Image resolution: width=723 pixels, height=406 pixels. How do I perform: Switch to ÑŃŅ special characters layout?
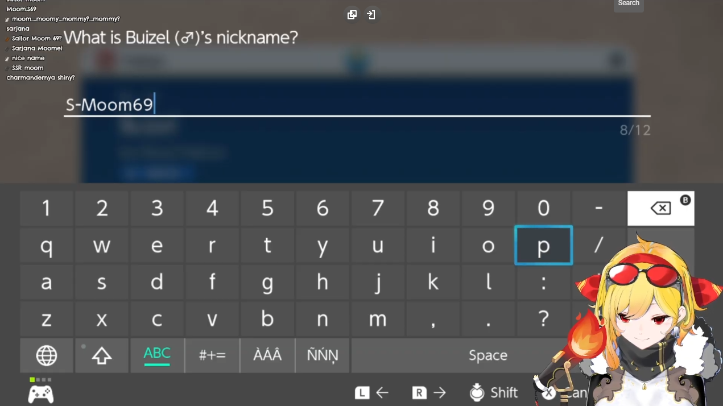323,355
